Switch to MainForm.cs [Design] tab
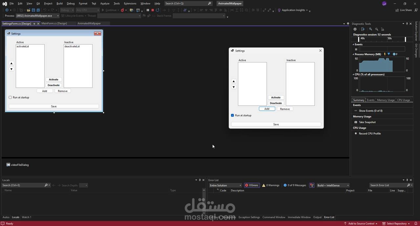420x226 pixels. click(x=54, y=24)
